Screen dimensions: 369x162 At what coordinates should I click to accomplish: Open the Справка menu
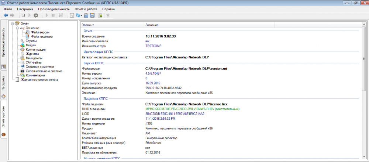coord(108,9)
